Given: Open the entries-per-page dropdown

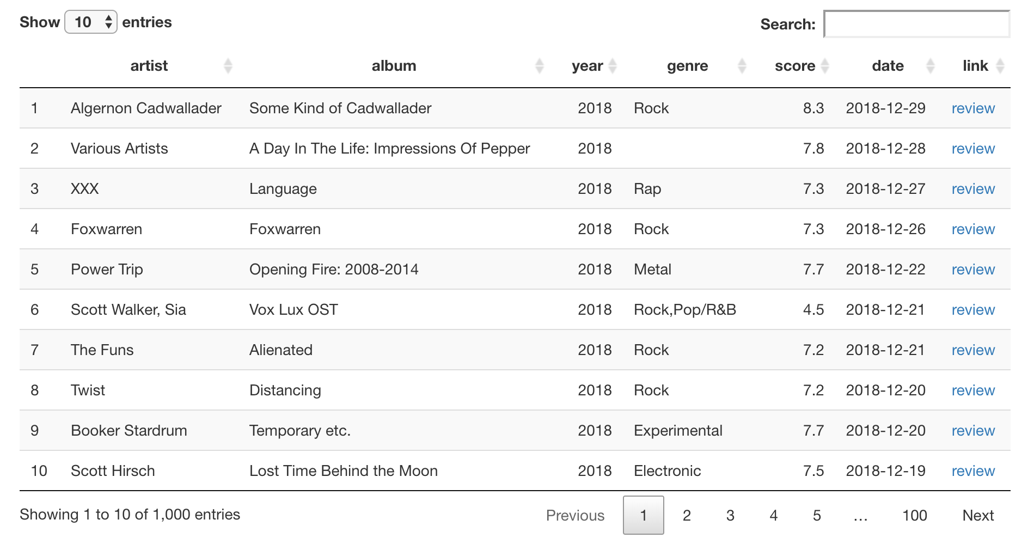Looking at the screenshot, I should pos(91,22).
